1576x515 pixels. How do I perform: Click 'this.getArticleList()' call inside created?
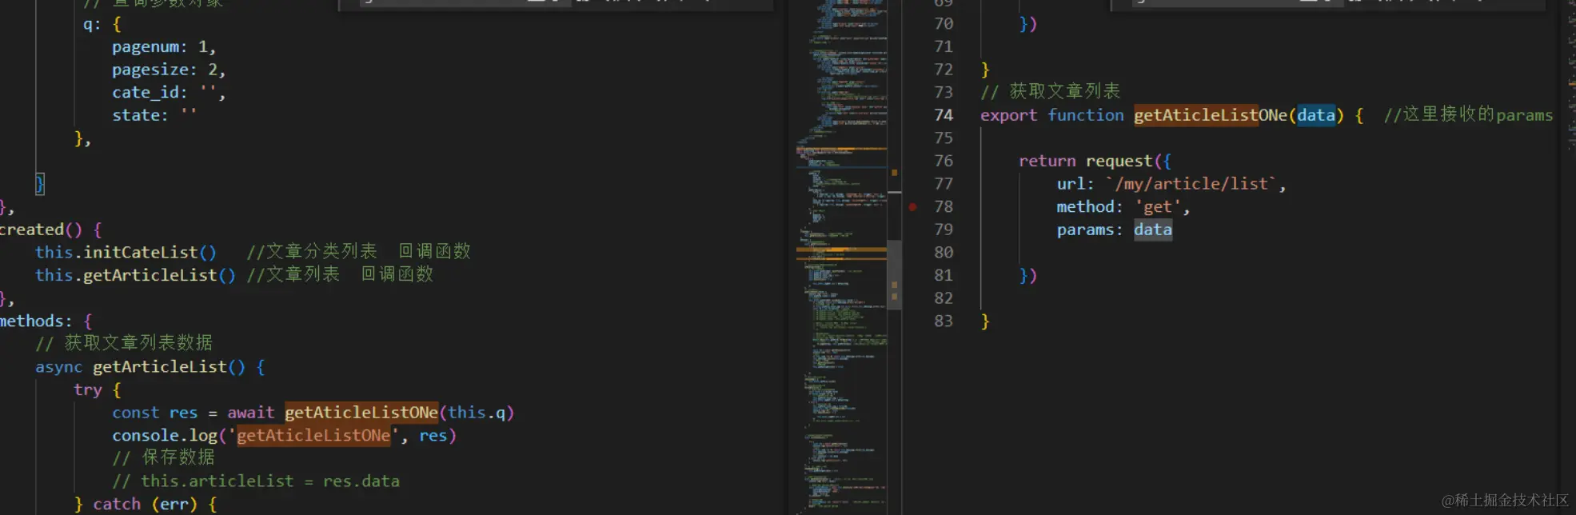coord(135,275)
